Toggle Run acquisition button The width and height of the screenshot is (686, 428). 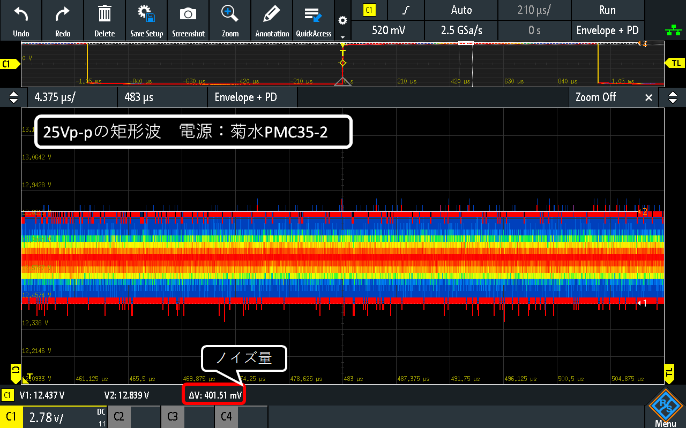(608, 10)
